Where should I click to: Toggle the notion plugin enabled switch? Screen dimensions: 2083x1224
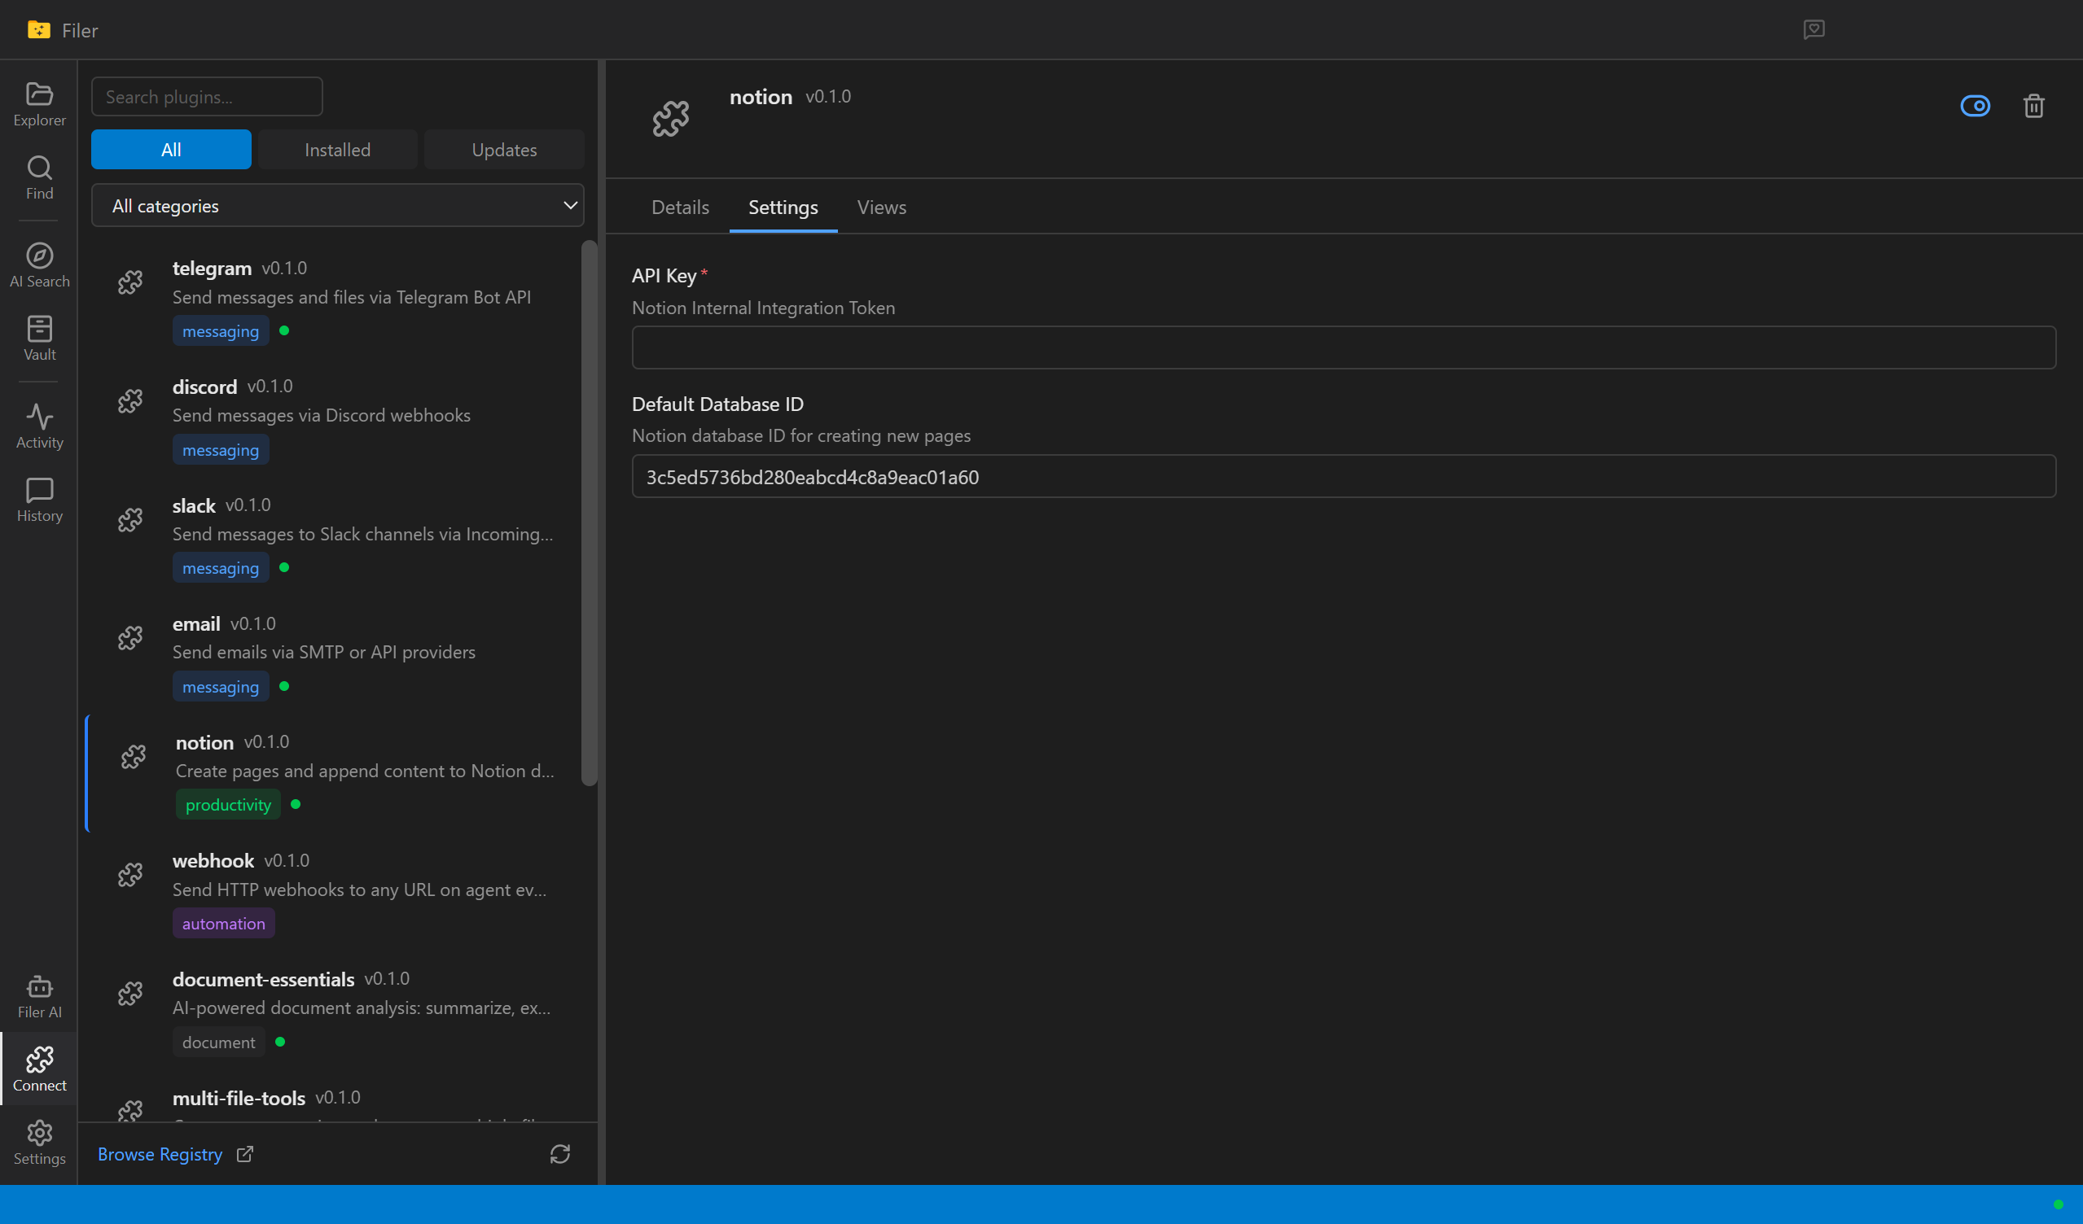pos(1976,107)
